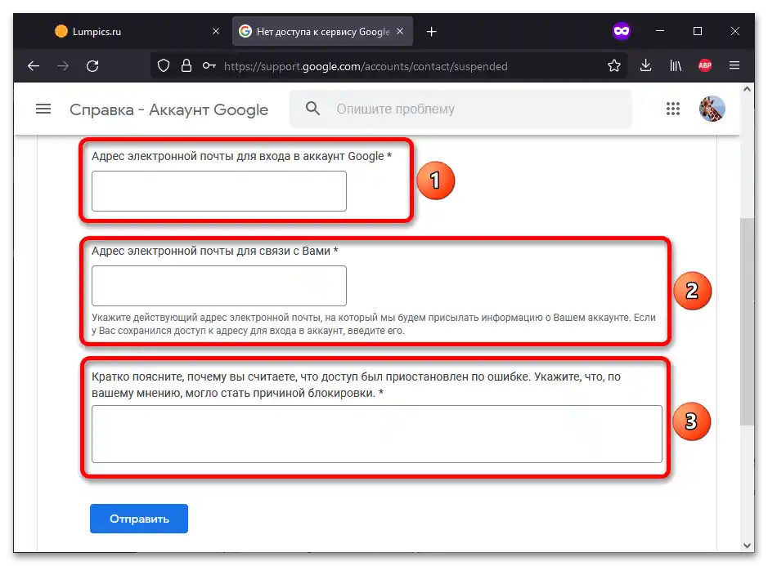Click the scrollbar down arrow
The height and width of the screenshot is (566, 768).
pos(747,545)
